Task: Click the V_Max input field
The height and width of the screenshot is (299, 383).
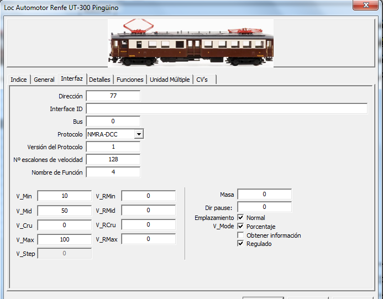Action: coord(65,239)
